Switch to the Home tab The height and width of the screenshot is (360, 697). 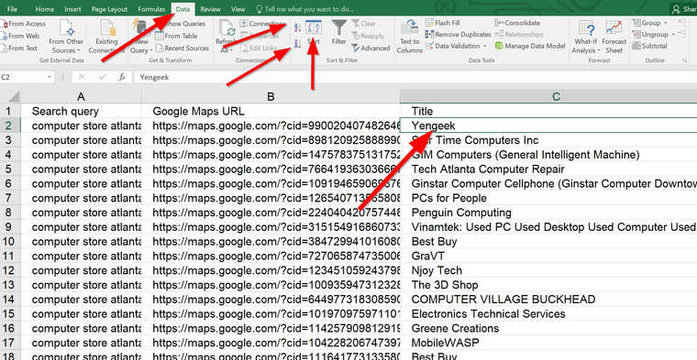pyautogui.click(x=44, y=9)
